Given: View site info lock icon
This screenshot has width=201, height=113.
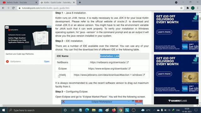Looking at the screenshot, I should coord(19,8).
